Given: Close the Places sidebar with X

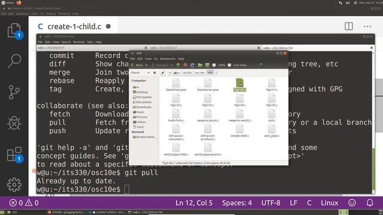Looking at the screenshot, I should click(154, 73).
